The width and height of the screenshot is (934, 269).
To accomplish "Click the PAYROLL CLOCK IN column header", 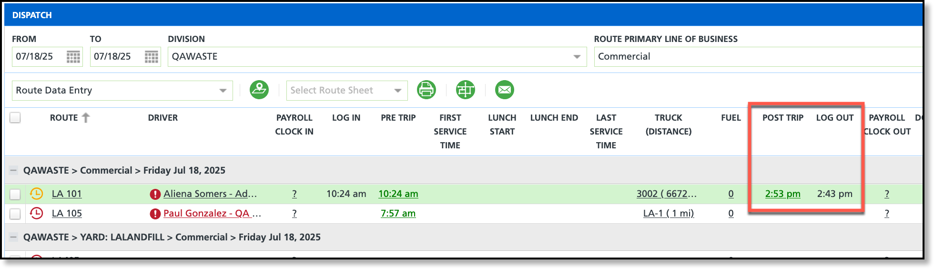I will [294, 124].
